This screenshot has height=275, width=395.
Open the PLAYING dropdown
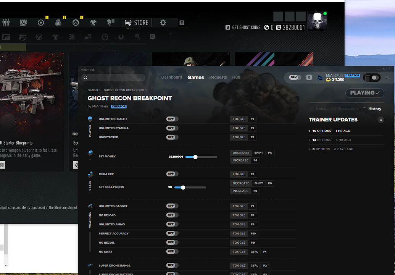tap(364, 93)
